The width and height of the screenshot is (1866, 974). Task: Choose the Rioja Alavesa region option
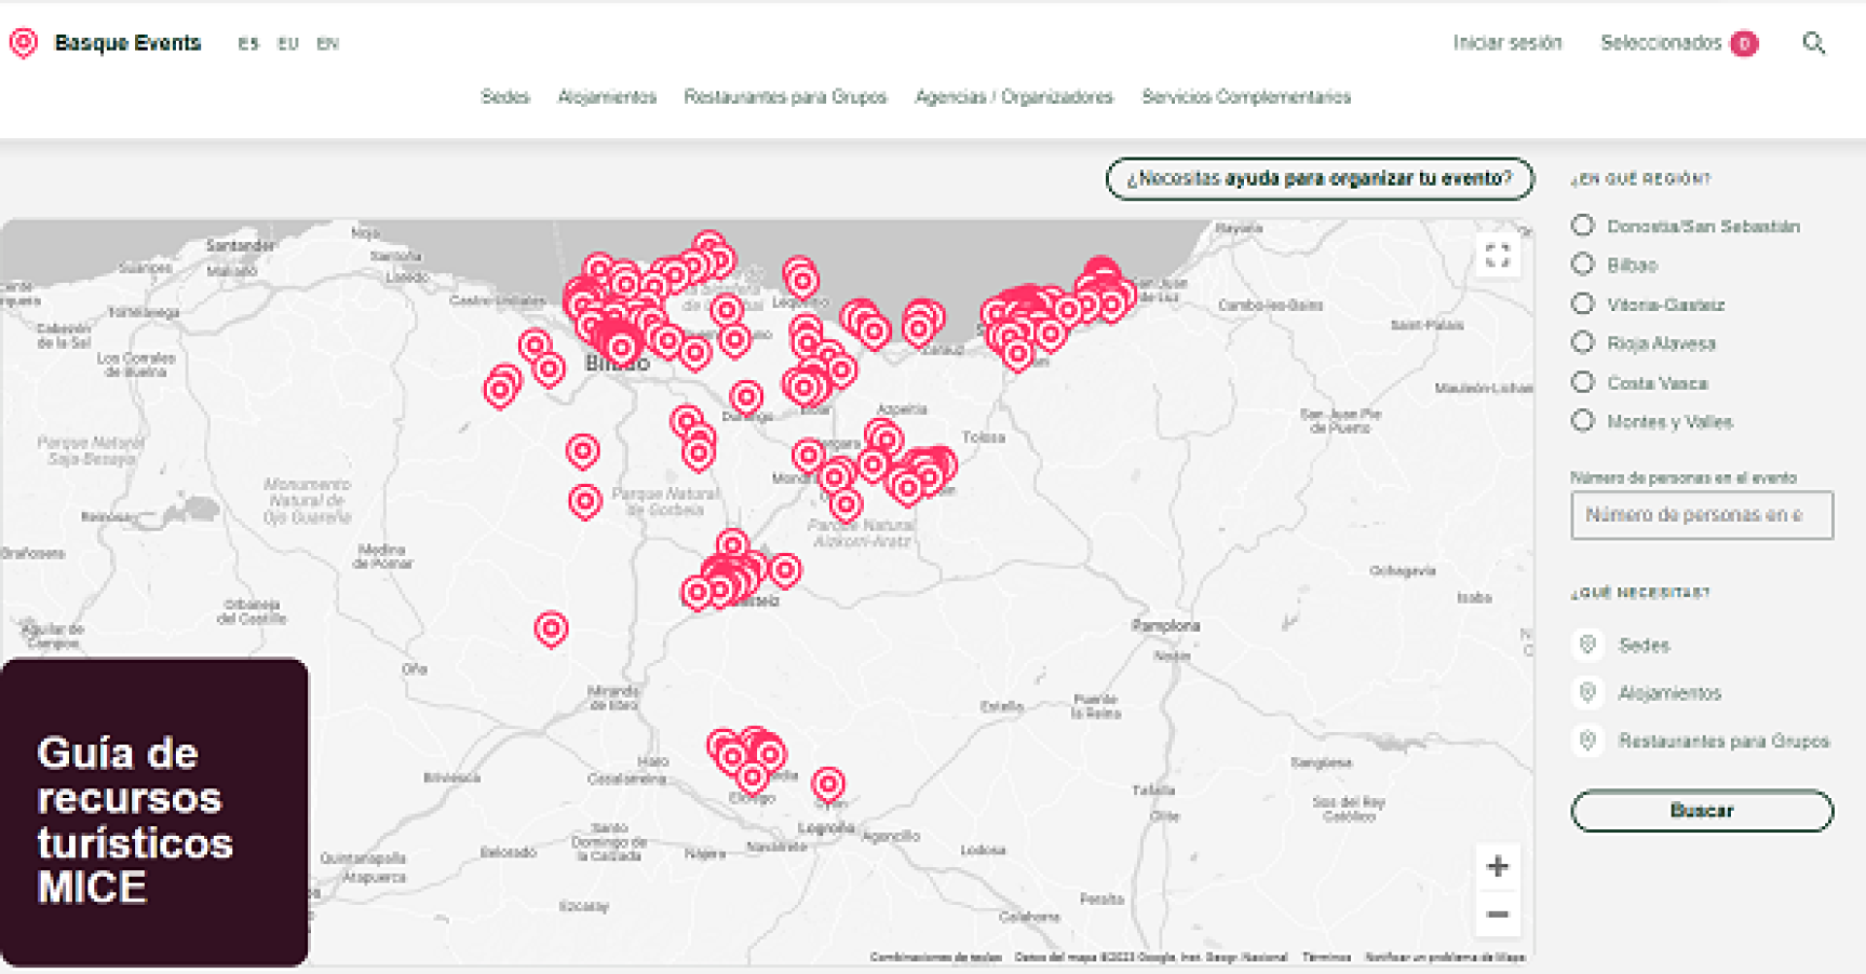(x=1583, y=343)
